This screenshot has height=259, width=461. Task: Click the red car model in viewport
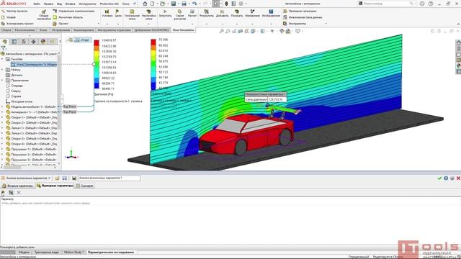pyautogui.click(x=247, y=135)
